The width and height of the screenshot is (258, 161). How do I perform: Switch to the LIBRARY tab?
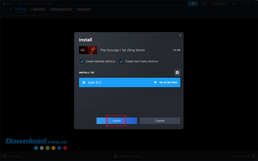pos(38,10)
